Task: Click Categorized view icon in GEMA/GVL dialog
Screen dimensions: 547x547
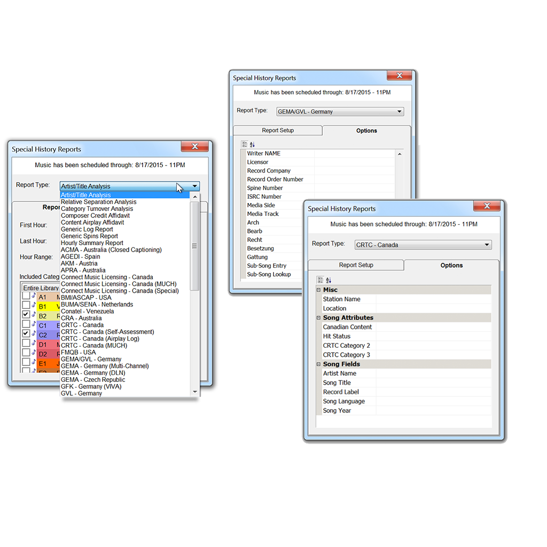Action: (244, 144)
